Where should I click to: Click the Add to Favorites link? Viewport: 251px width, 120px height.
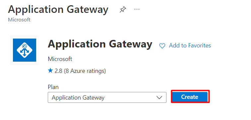[x=190, y=46]
